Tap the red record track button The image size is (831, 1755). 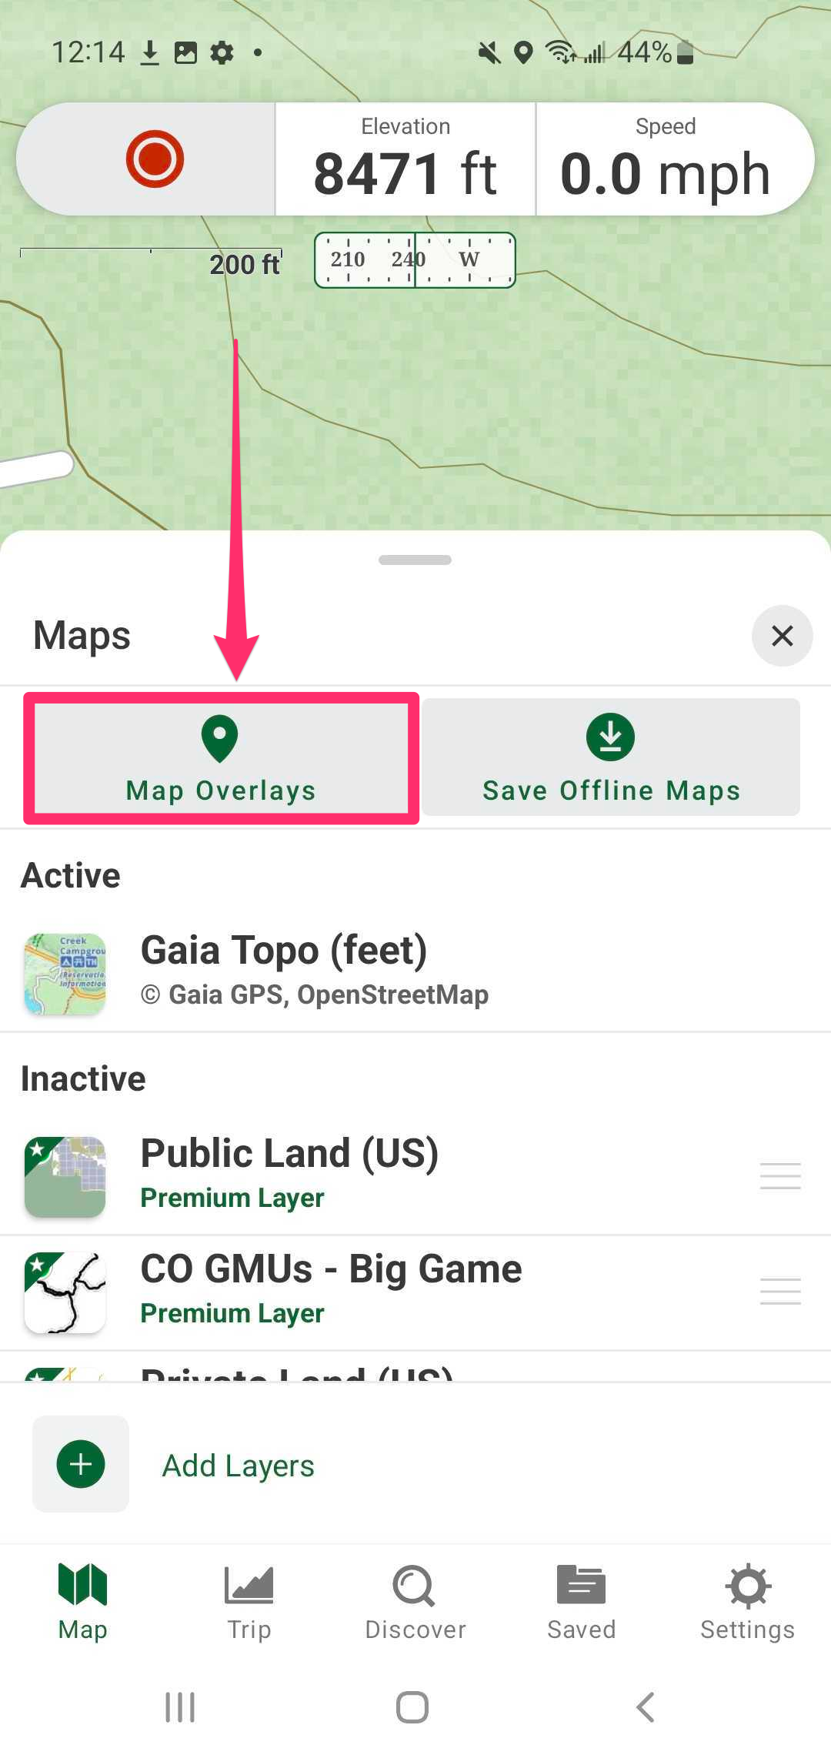[155, 159]
